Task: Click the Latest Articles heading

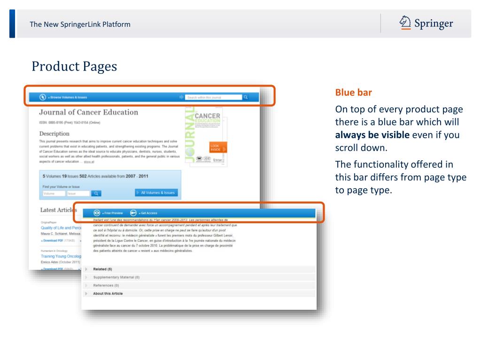Action: [58, 210]
